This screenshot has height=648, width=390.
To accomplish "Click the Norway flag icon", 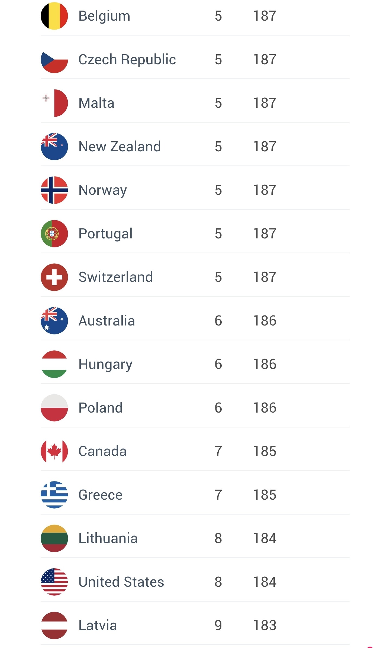I will tap(54, 190).
